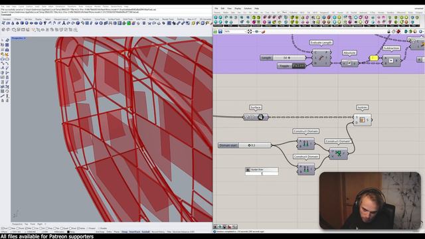Screen dimensions: 425x239
Task: Toggle SmartTrack in status bar
Action: click(x=135, y=232)
